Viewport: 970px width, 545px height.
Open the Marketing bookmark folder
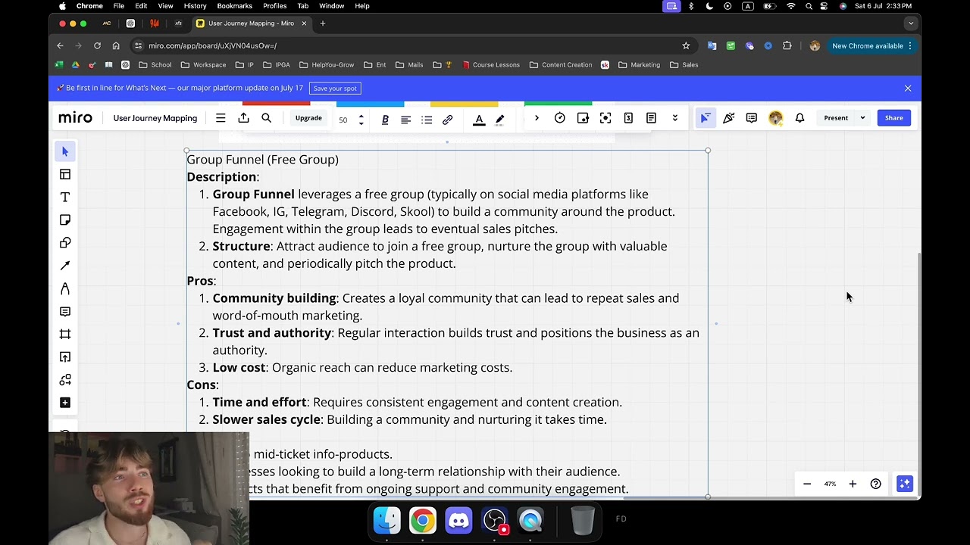pos(639,65)
